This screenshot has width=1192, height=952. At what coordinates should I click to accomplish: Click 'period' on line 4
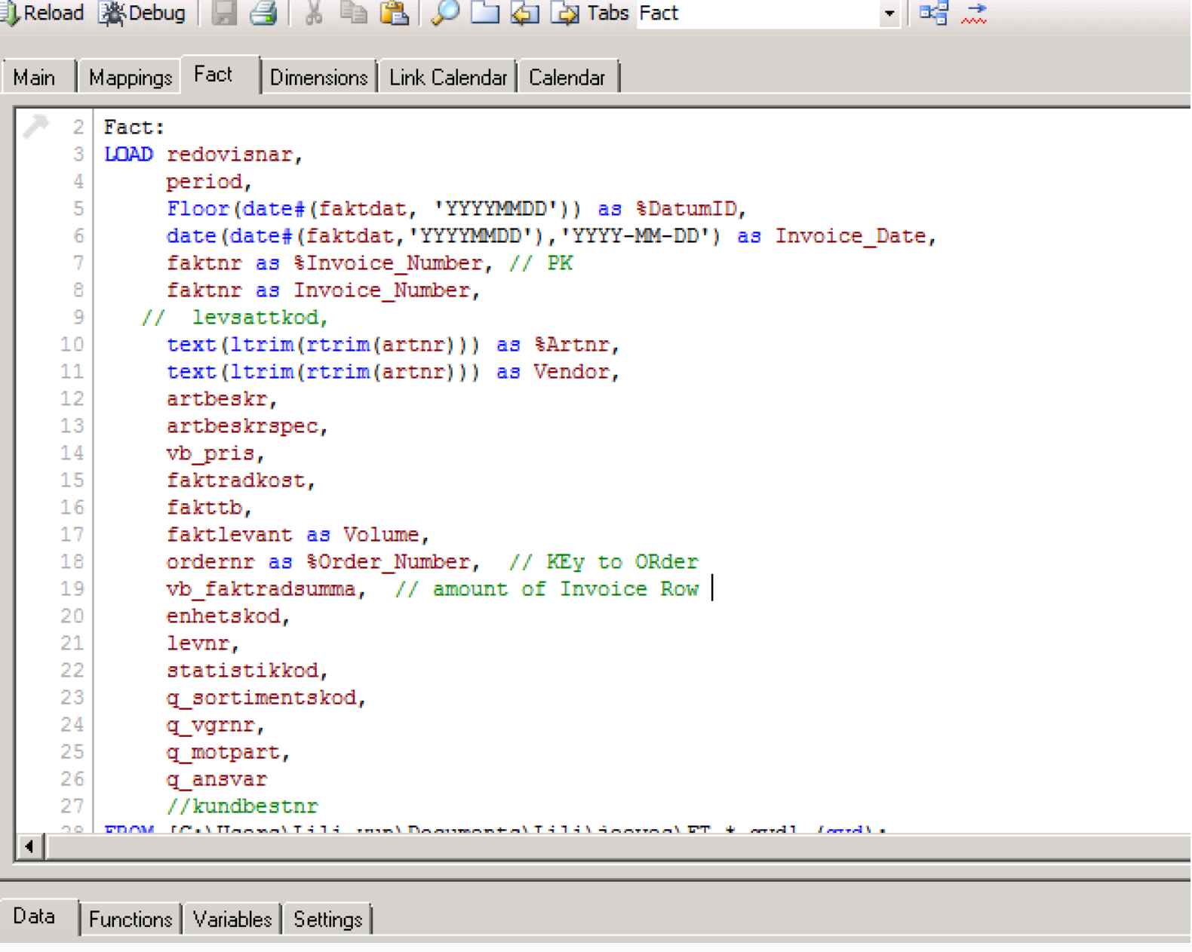coord(204,182)
